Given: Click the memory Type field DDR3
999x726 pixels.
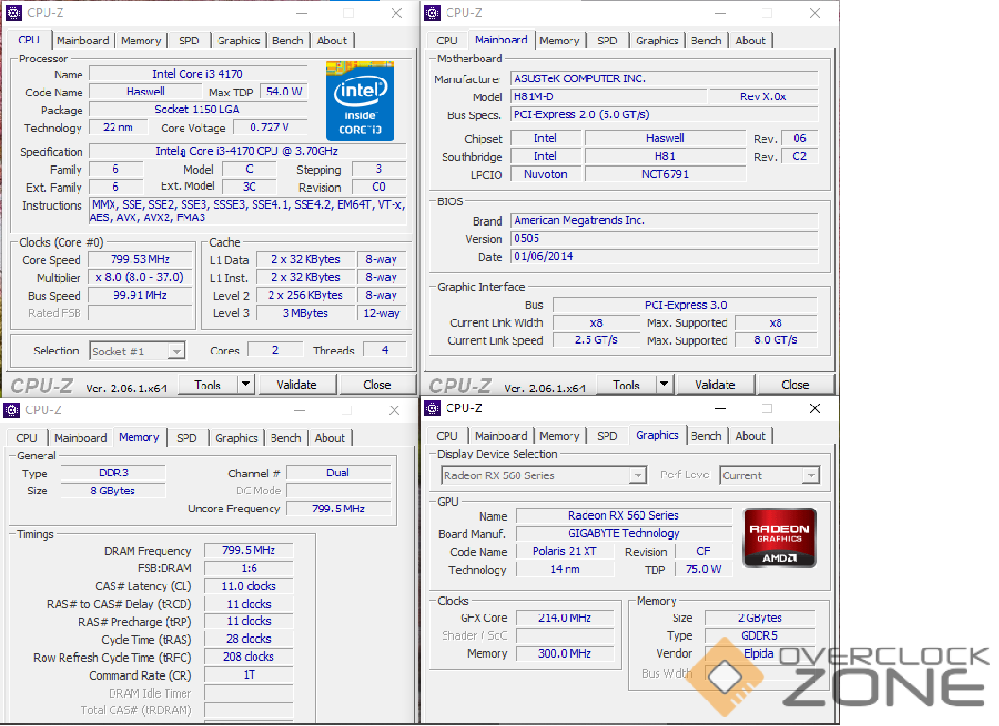Looking at the screenshot, I should pyautogui.click(x=114, y=473).
